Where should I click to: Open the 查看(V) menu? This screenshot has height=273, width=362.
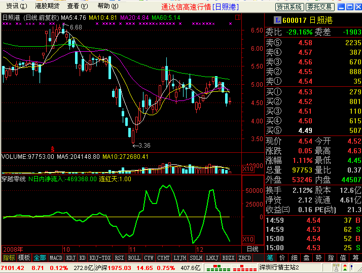click(x=78, y=6)
